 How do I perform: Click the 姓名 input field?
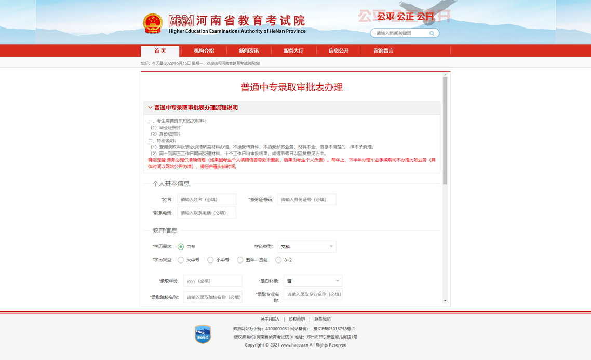pyautogui.click(x=207, y=200)
